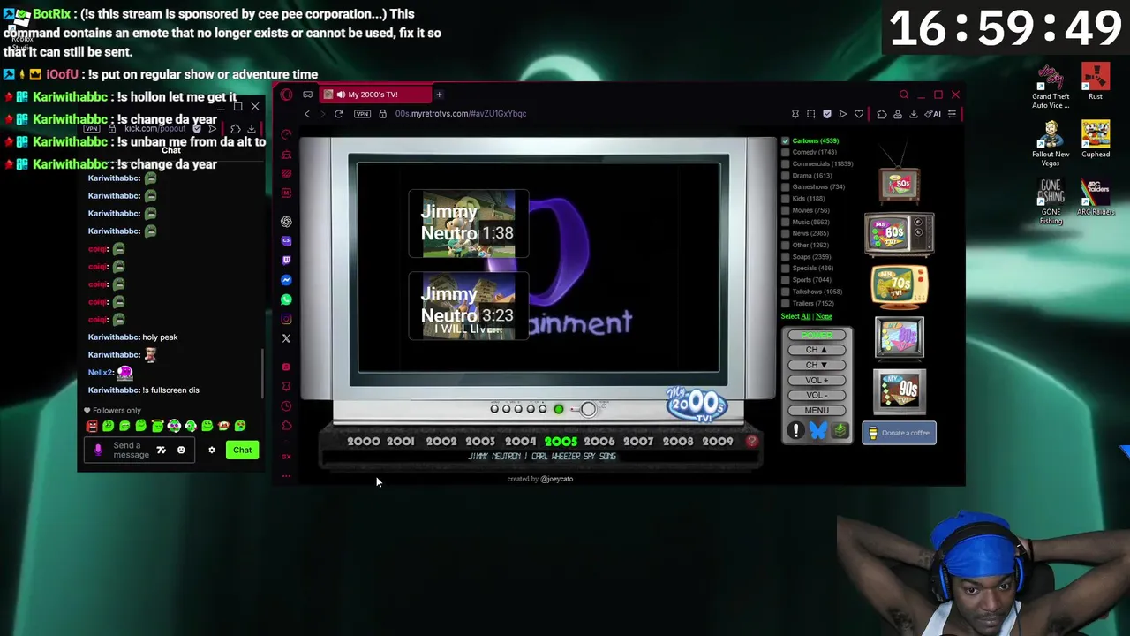Click the green box icon on remote
Viewport: 1130px width, 636px height.
pyautogui.click(x=840, y=431)
